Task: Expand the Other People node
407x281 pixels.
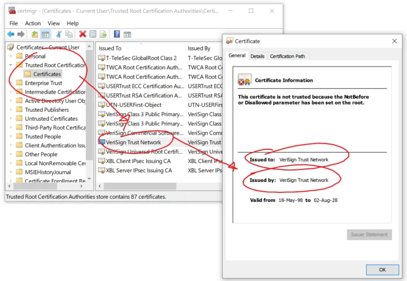Action: 11,154
